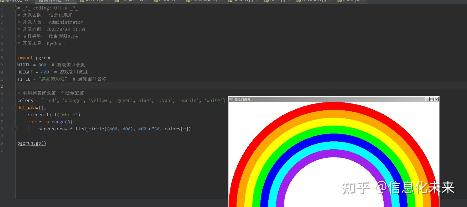Click the title bar text of the game window
This screenshot has height=207, width=467.
242,99
